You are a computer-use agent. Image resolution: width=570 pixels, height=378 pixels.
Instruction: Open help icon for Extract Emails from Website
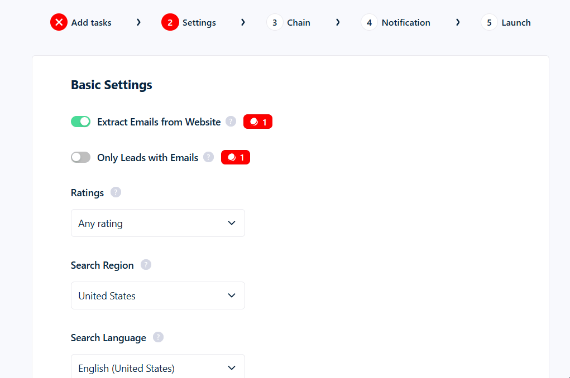coord(231,122)
